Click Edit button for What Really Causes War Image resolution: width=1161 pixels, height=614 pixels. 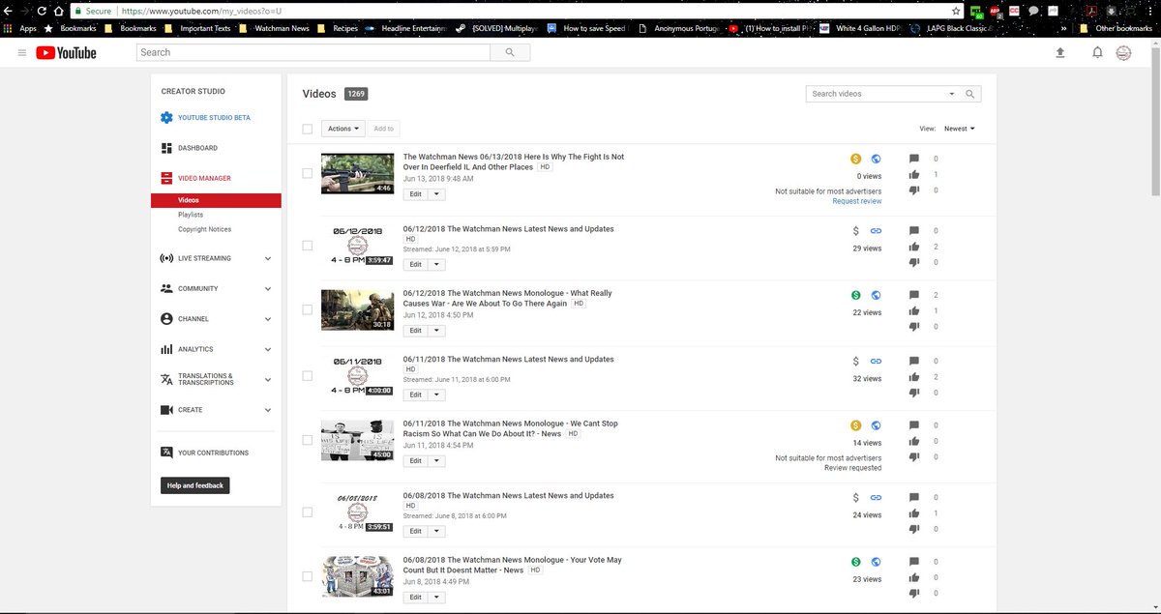[x=415, y=330]
